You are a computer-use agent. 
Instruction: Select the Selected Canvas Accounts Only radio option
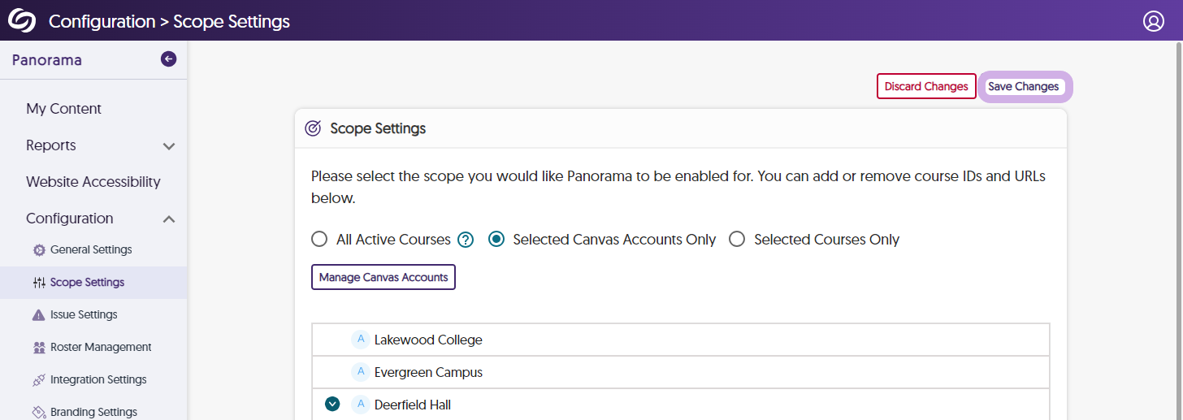[496, 240]
